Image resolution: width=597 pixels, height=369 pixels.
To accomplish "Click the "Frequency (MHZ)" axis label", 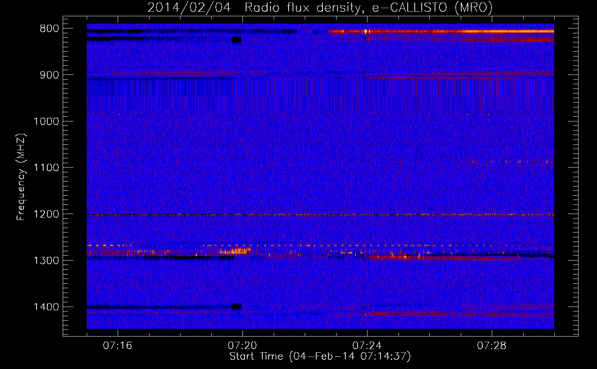I will click(21, 177).
